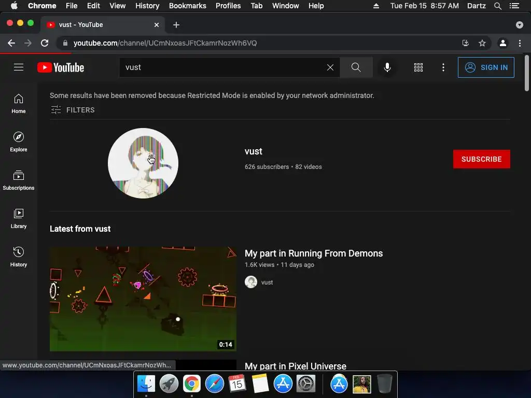Click vust channel name under video
Viewport: 531px width, 398px height.
click(x=267, y=282)
